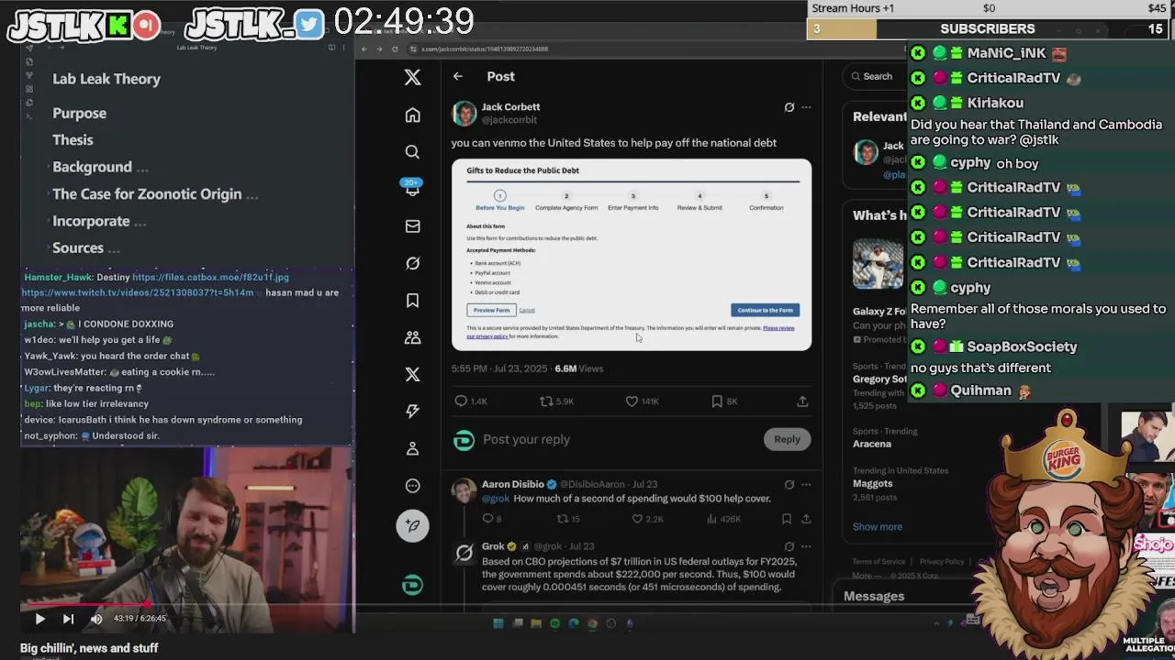Click the browser address bar URL
The height and width of the screenshot is (660, 1175).
coord(484,49)
